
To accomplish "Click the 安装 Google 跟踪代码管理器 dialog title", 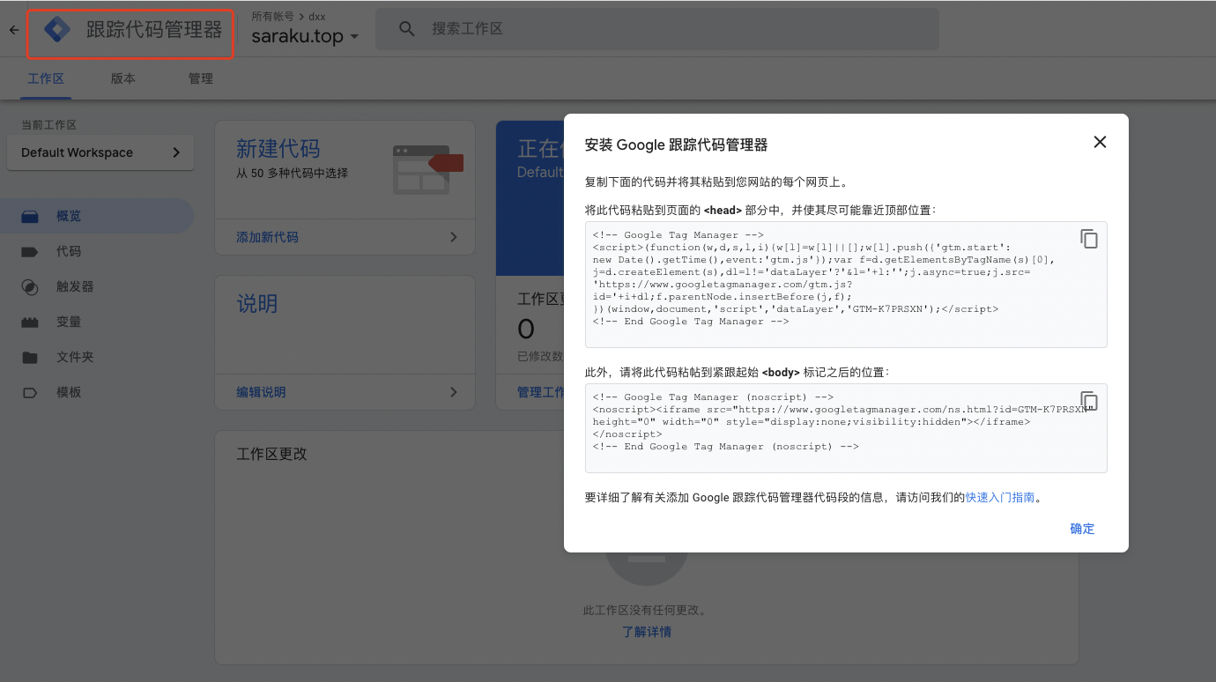I will (677, 145).
